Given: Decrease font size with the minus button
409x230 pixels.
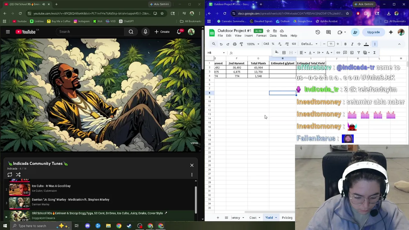Looking at the screenshot, I should (x=324, y=44).
